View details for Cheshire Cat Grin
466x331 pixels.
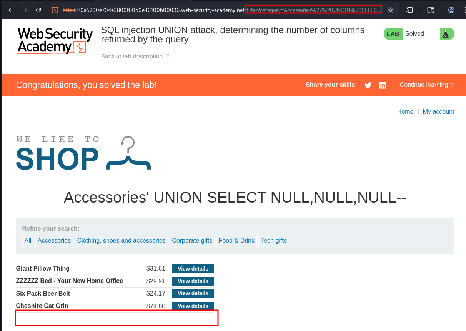(x=193, y=306)
